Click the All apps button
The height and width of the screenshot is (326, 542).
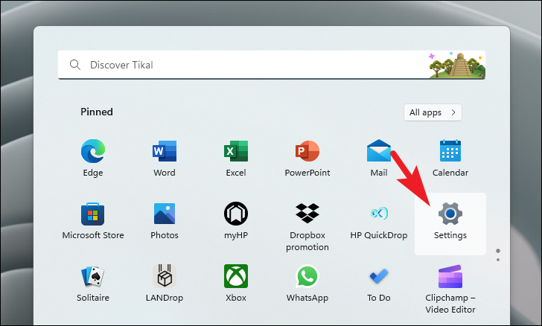433,112
